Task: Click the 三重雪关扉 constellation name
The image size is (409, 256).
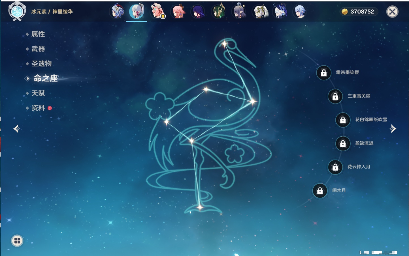Action: coord(359,96)
